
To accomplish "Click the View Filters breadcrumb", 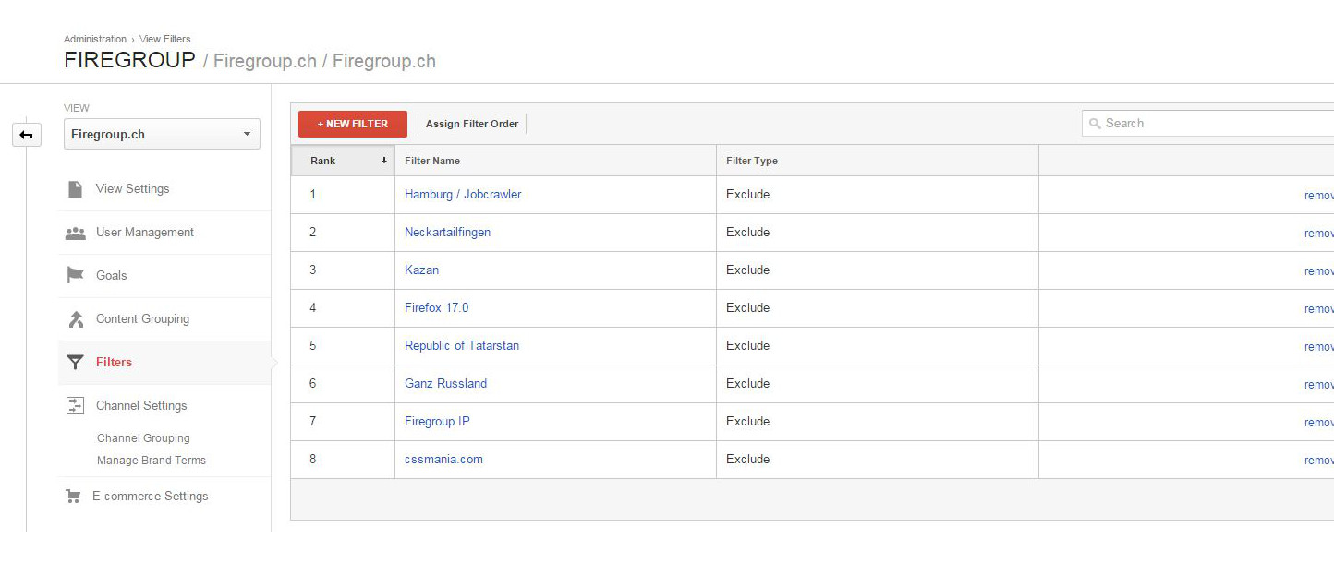I will pyautogui.click(x=165, y=39).
